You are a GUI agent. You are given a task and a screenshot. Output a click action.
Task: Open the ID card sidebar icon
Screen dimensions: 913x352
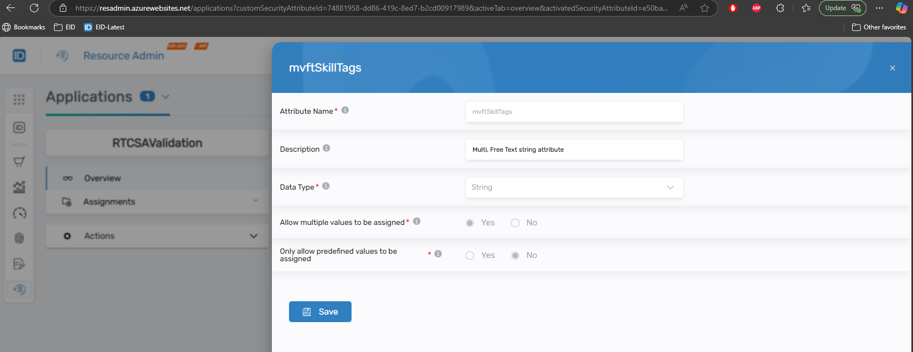point(19,128)
